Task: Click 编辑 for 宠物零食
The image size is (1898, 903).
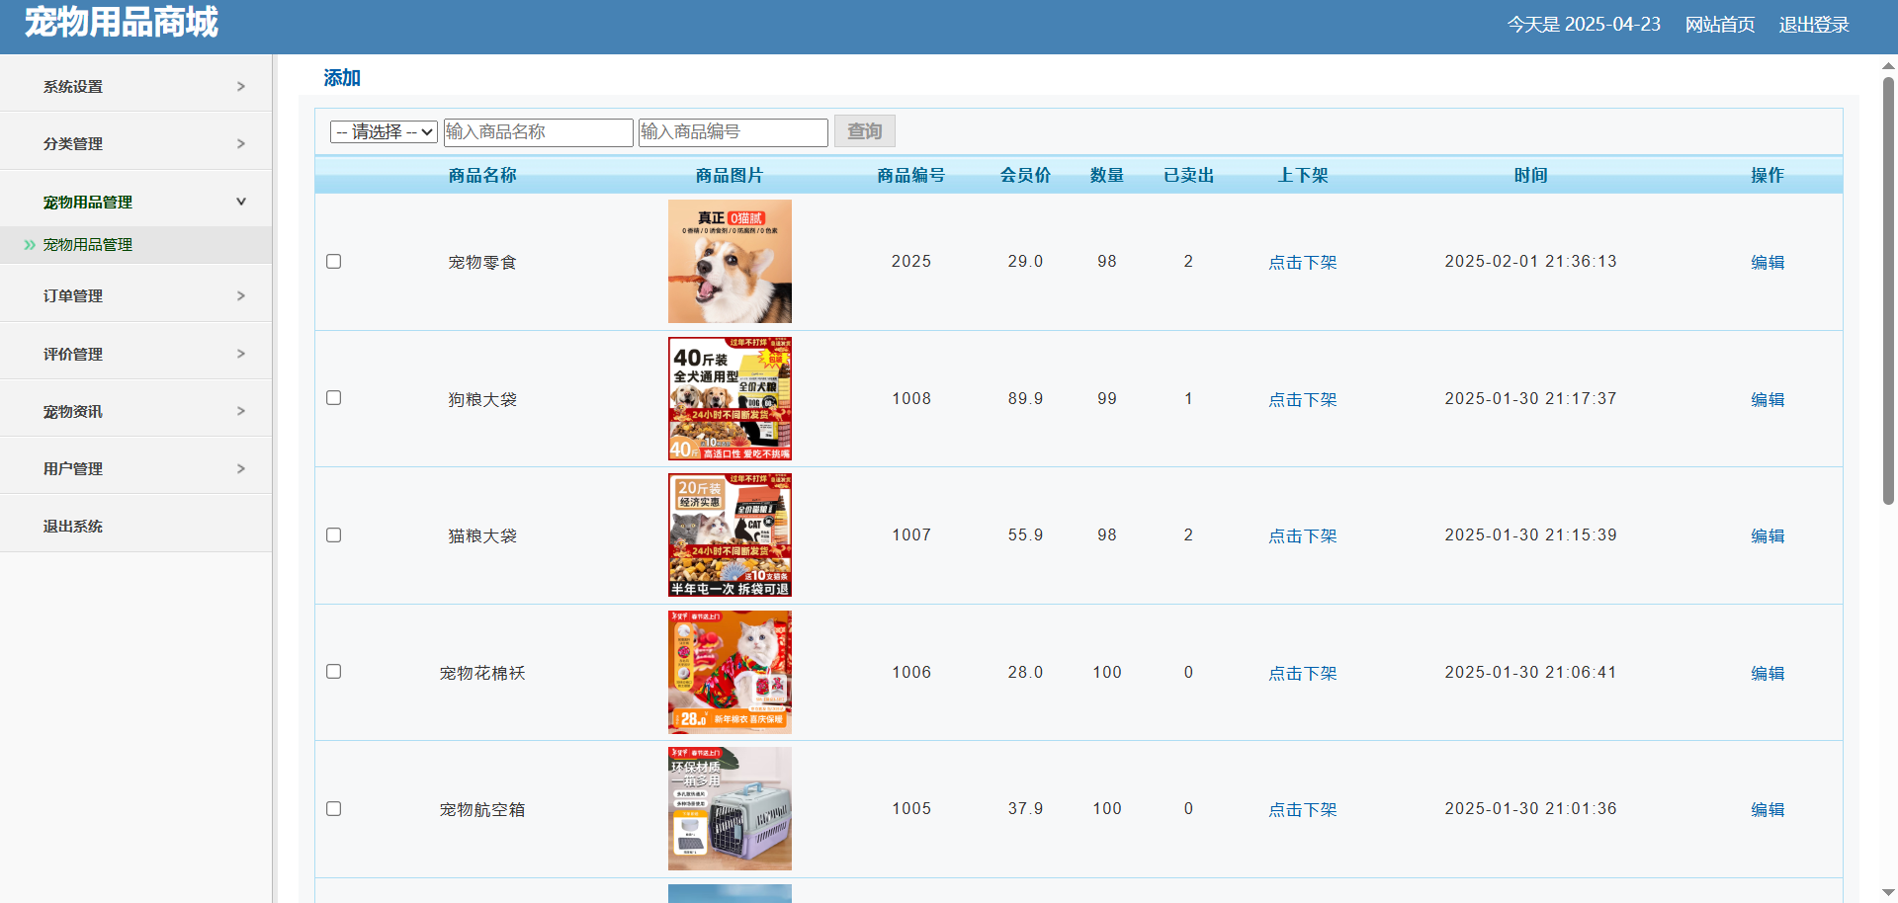Action: [x=1768, y=262]
